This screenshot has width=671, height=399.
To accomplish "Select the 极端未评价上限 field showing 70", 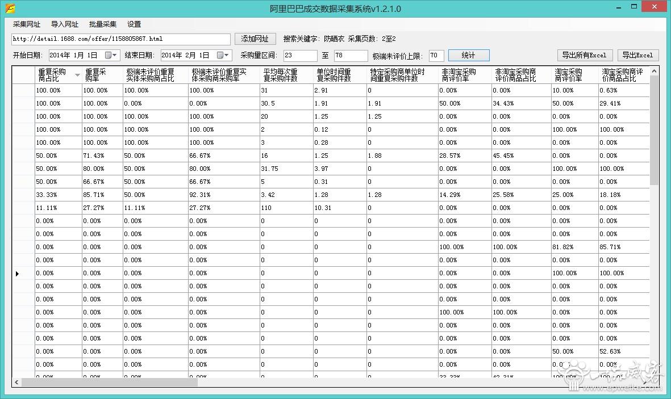I will point(435,55).
